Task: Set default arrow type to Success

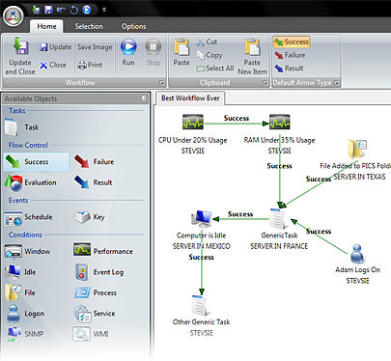Action: (292, 42)
